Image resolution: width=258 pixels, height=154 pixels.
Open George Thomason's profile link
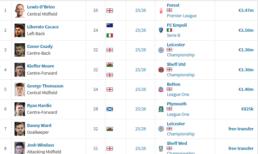click(x=45, y=86)
